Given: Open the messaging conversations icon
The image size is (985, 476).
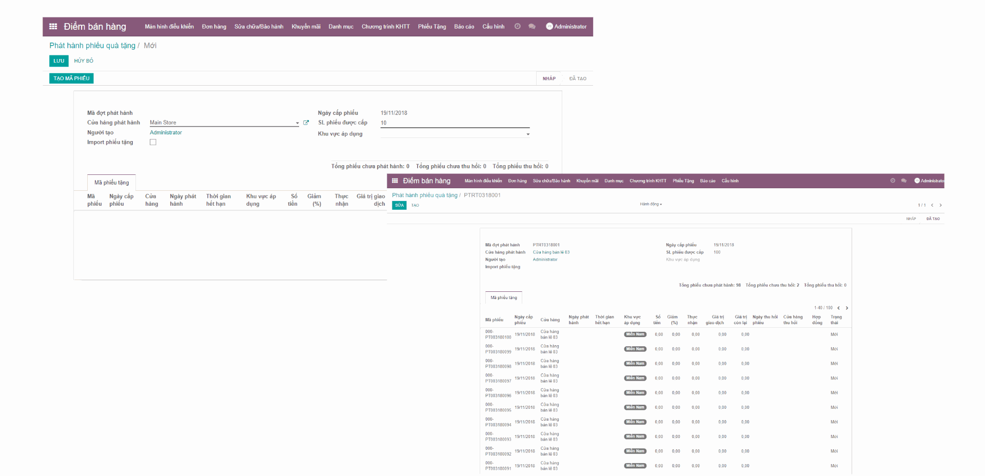Looking at the screenshot, I should click(x=531, y=26).
